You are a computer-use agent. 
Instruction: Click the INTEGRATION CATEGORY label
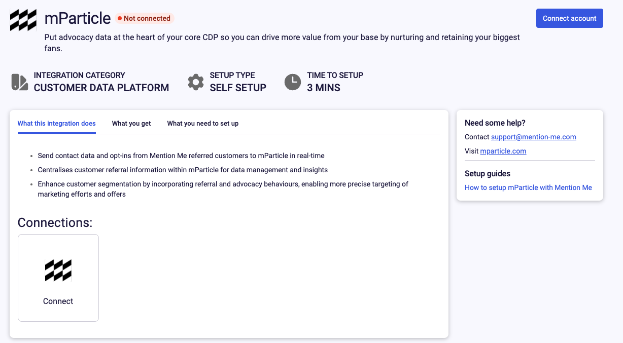click(80, 75)
